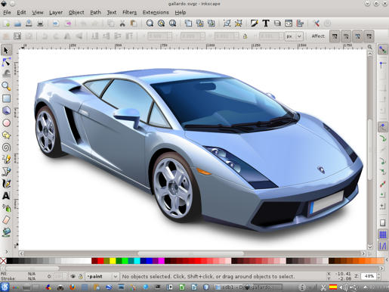The height and width of the screenshot is (292, 389).
Task: Open the Object menu
Action: click(76, 12)
